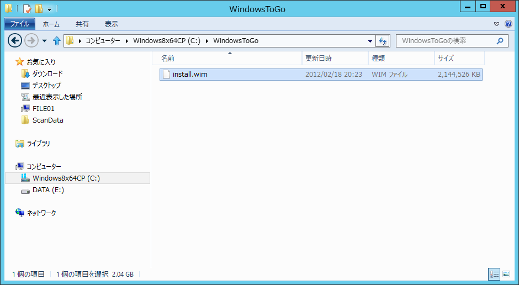This screenshot has width=519, height=285.
Task: Switch to the 表示 ribbon tab
Action: [111, 24]
